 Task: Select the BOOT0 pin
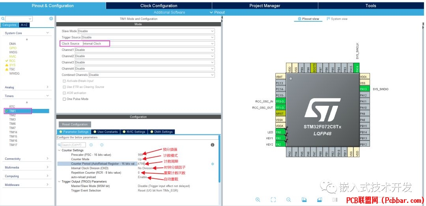coord(314,68)
